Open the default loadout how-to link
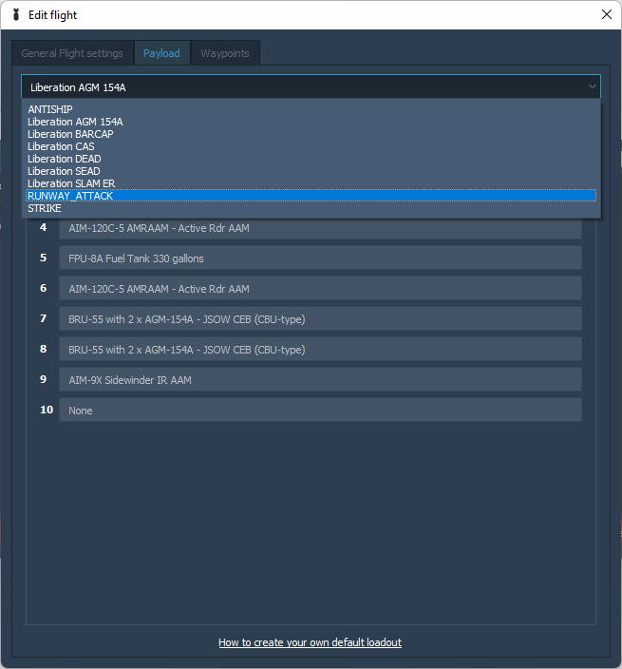Image resolution: width=622 pixels, height=669 pixels. 310,642
